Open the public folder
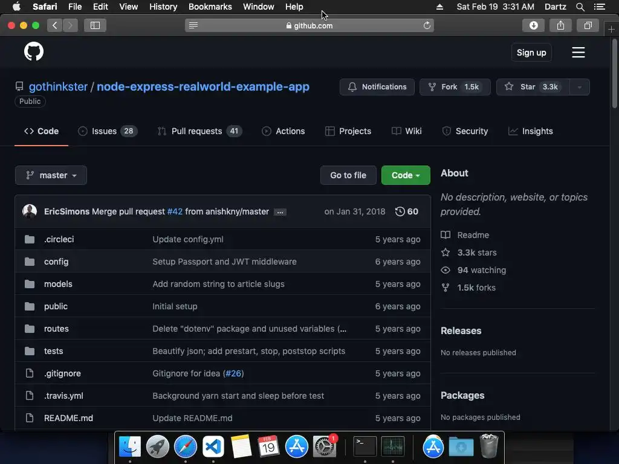The image size is (619, 464). point(56,306)
